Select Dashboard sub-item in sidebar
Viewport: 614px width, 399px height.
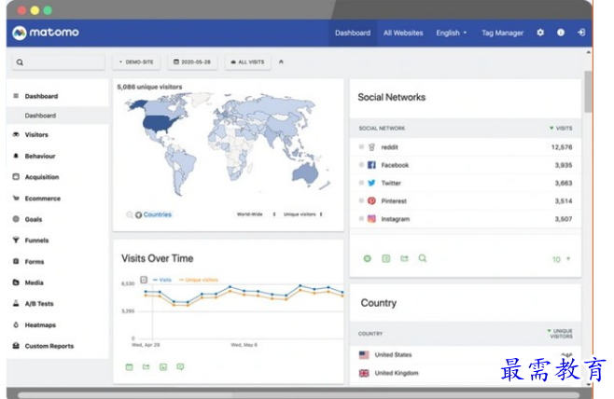click(x=58, y=116)
